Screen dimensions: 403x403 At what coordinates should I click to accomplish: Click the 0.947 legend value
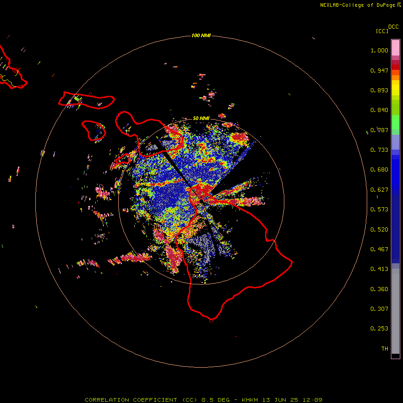point(379,70)
